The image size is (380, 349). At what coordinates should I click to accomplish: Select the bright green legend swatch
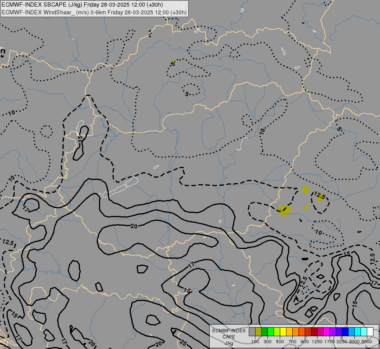point(271,332)
